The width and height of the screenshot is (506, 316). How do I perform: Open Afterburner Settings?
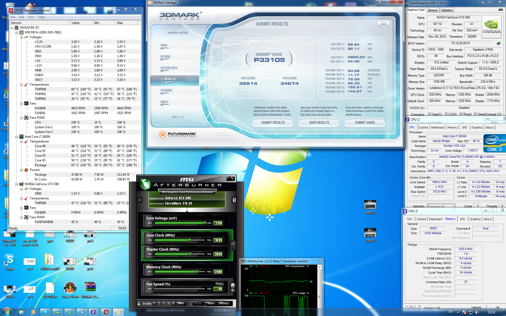224,303
